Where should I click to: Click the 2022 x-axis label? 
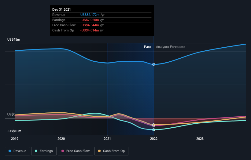pyautogui.click(x=154, y=139)
